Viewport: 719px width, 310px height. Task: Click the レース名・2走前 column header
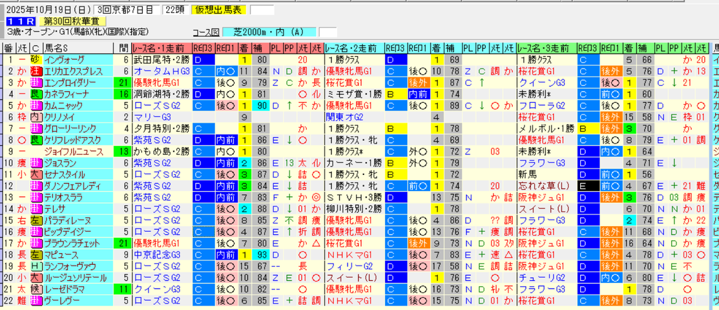click(354, 48)
